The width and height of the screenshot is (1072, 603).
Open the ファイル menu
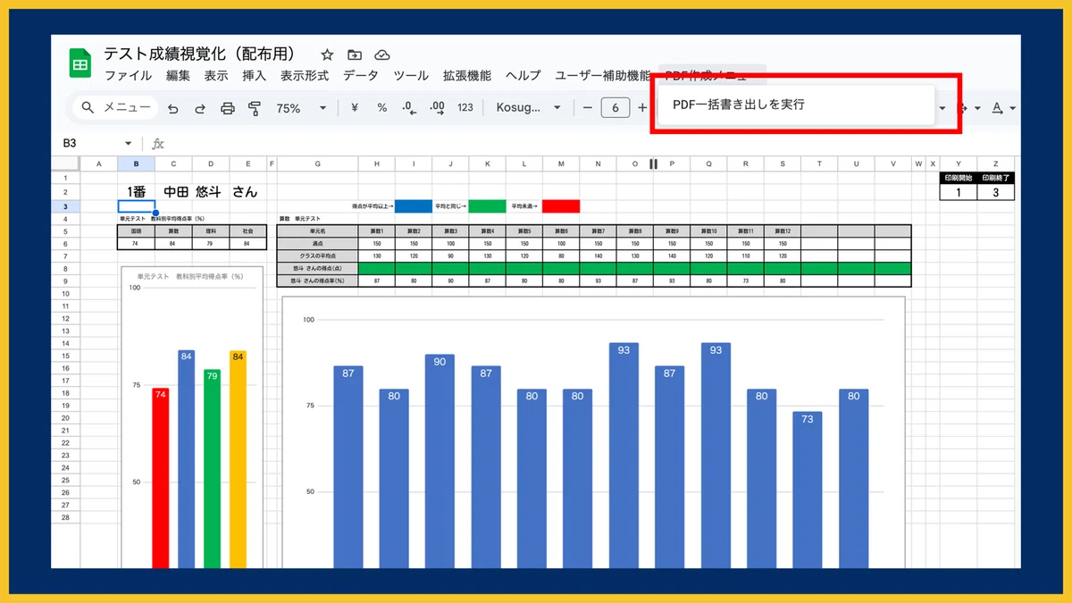(x=128, y=76)
